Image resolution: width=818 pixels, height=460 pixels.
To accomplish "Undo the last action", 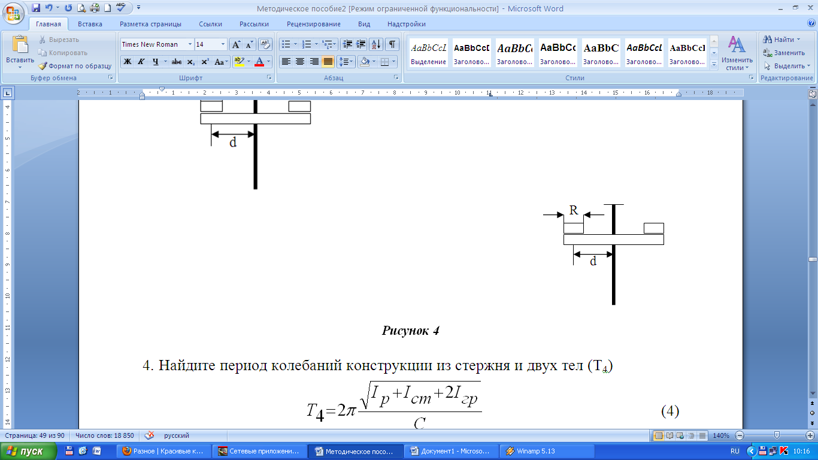I will [x=49, y=8].
